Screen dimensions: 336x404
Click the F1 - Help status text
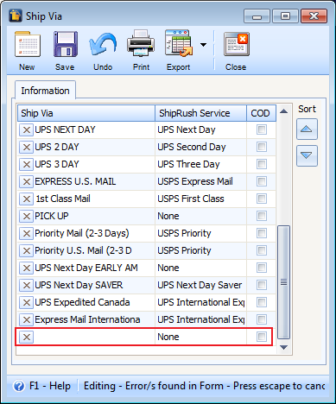click(50, 386)
